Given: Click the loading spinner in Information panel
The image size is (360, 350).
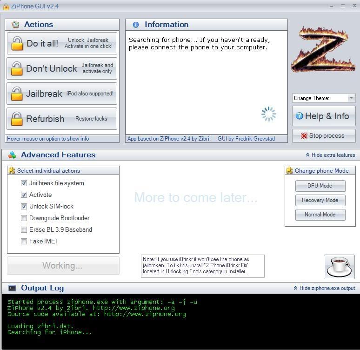Looking at the screenshot, I should (x=269, y=114).
